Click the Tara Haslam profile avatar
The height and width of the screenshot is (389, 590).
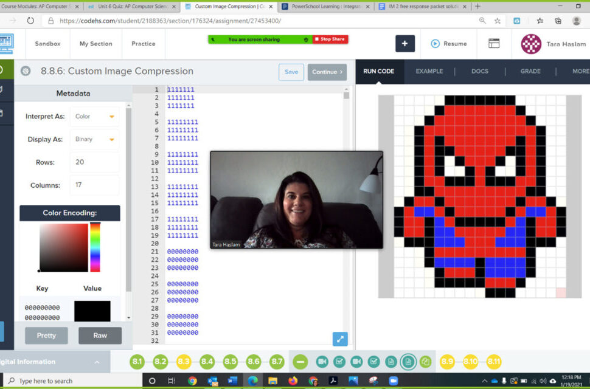tap(531, 44)
